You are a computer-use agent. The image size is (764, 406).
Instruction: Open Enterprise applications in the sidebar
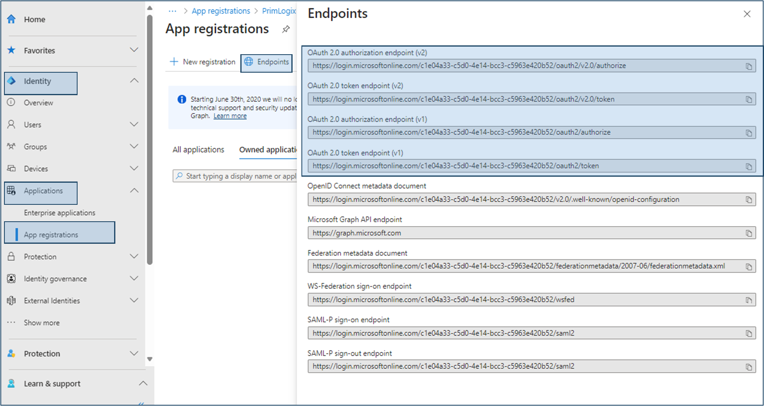point(59,213)
